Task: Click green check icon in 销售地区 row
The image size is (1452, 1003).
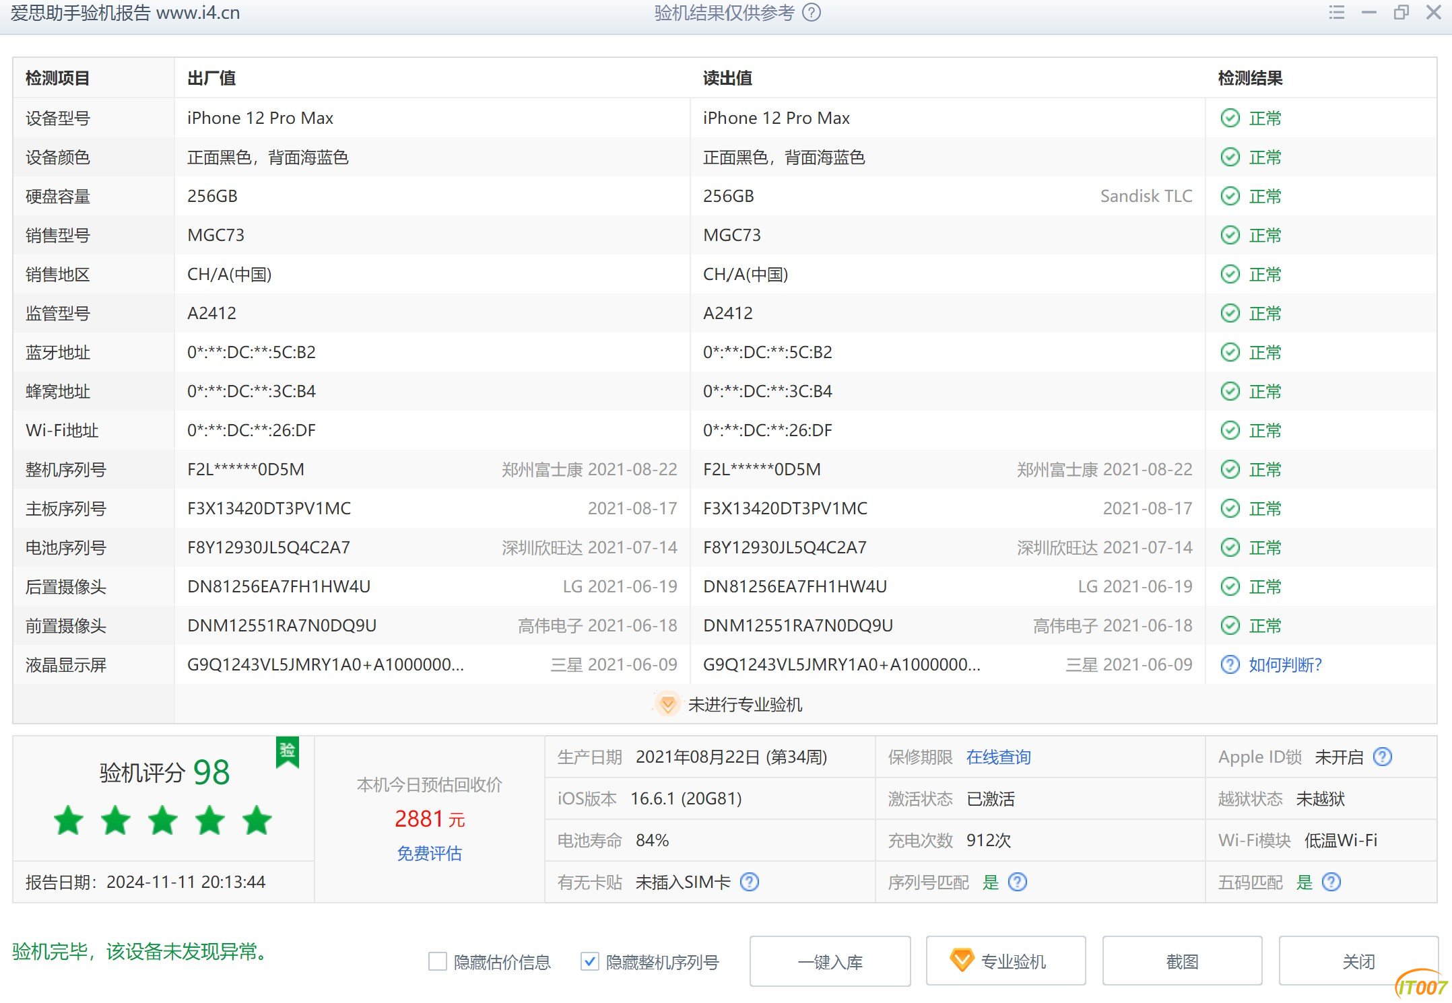Action: (x=1230, y=275)
